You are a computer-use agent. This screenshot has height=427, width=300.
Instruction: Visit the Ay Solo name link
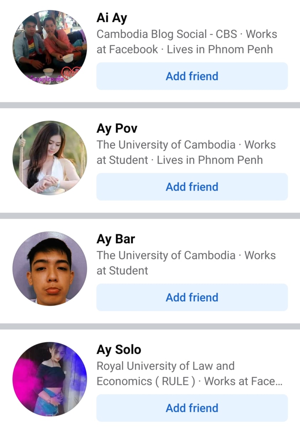[119, 350]
